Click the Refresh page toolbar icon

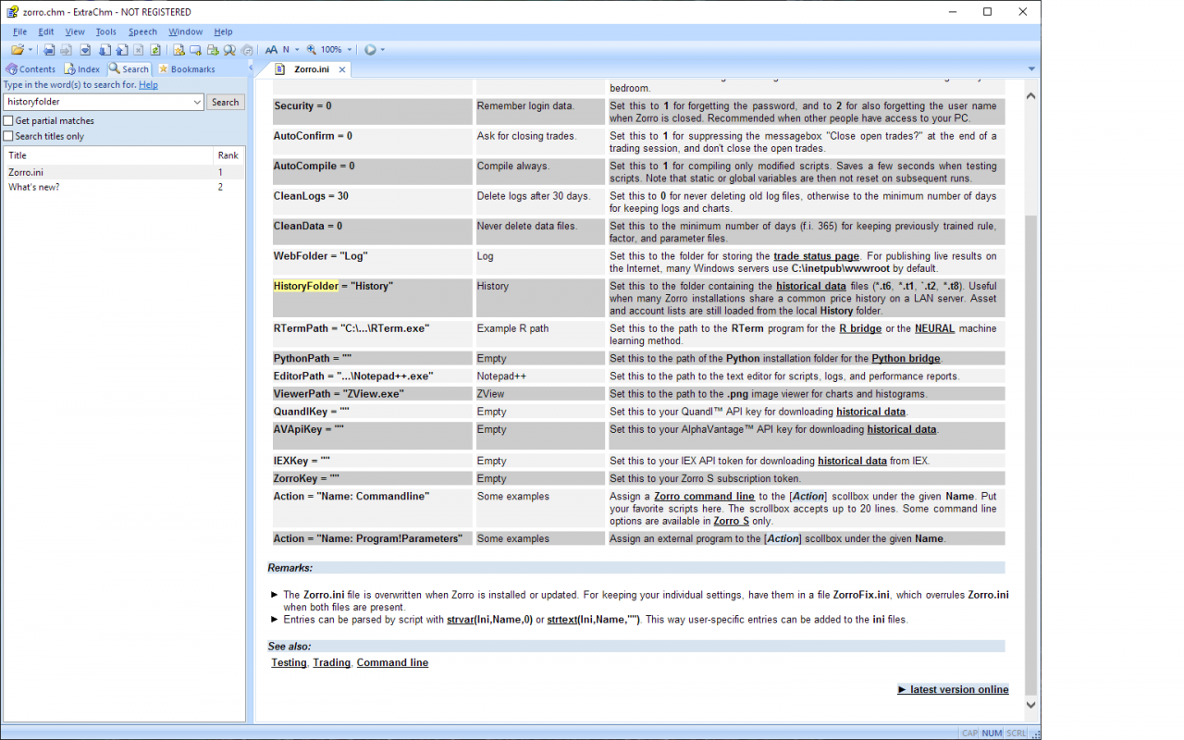click(155, 50)
